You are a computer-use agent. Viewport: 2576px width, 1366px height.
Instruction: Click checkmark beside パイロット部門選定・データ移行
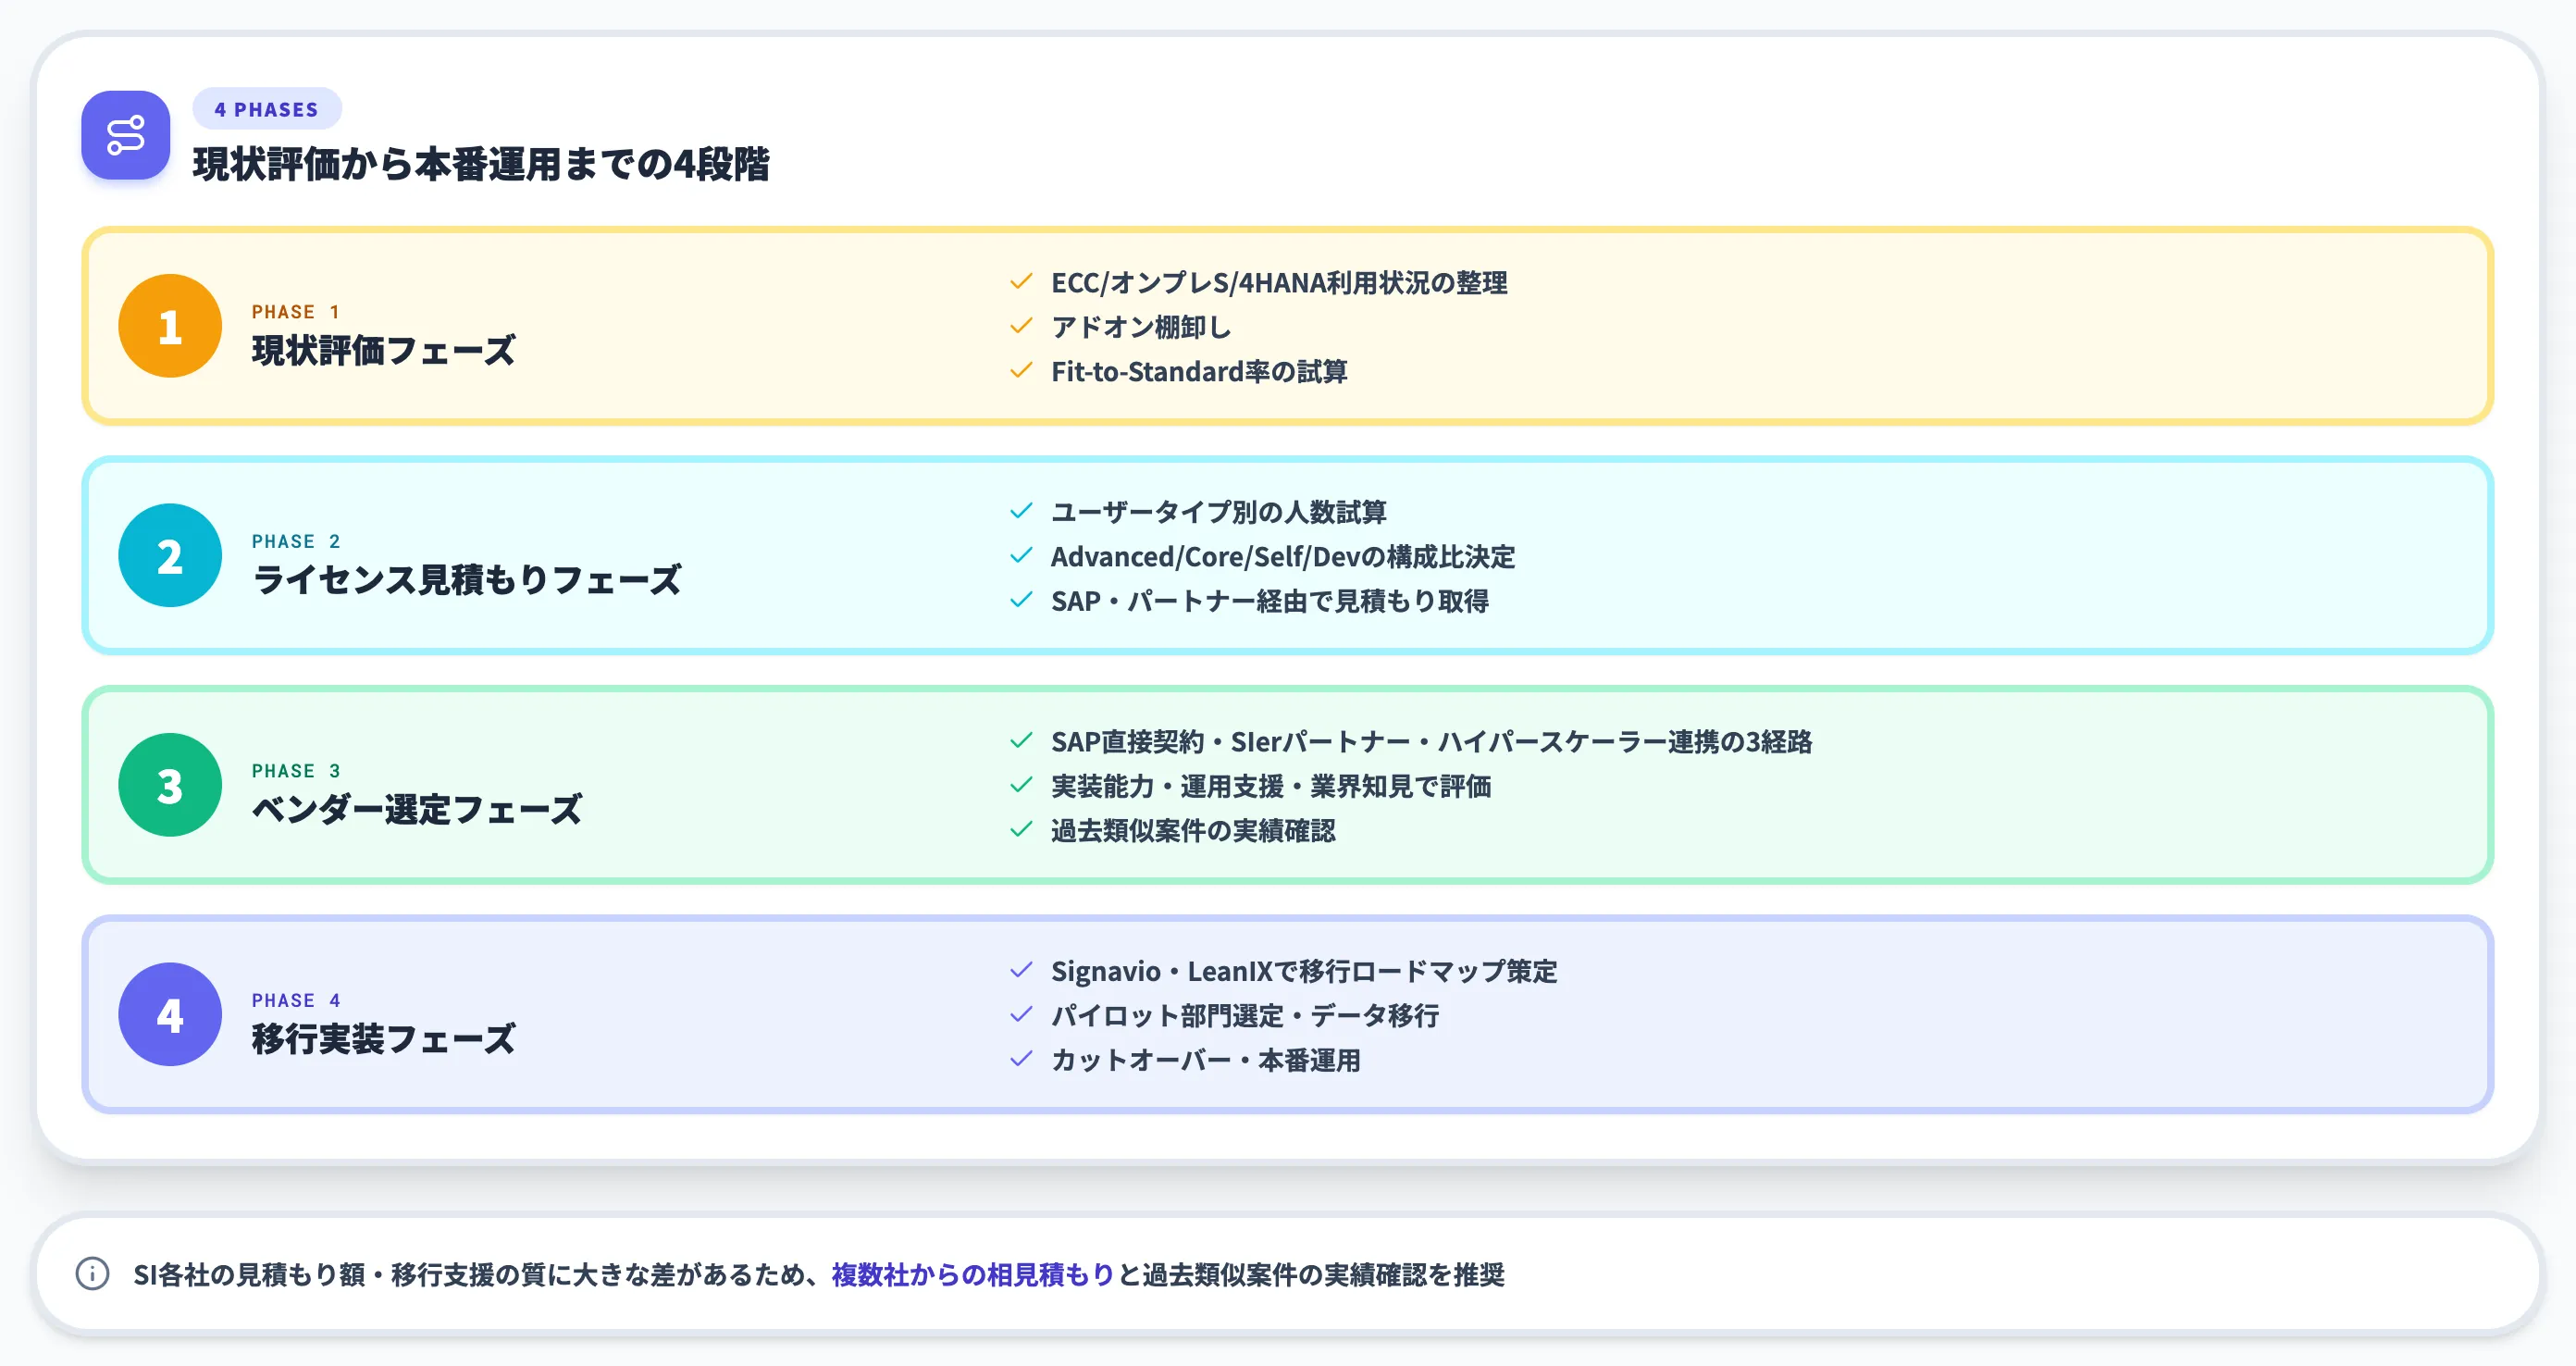click(x=1021, y=1015)
